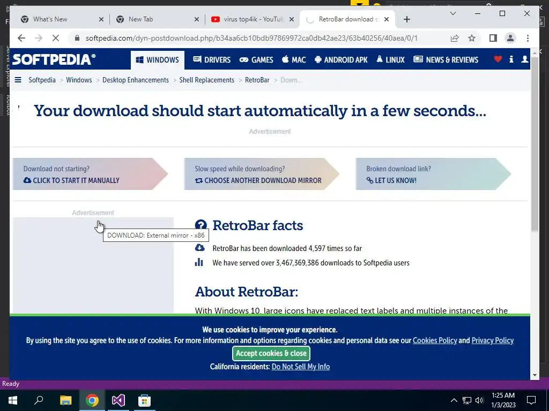Bookmark this page with star icon
549x411 pixels.
pyautogui.click(x=472, y=38)
